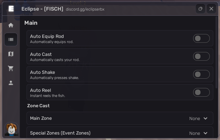Close the Eclipse window

pyautogui.click(x=211, y=9)
